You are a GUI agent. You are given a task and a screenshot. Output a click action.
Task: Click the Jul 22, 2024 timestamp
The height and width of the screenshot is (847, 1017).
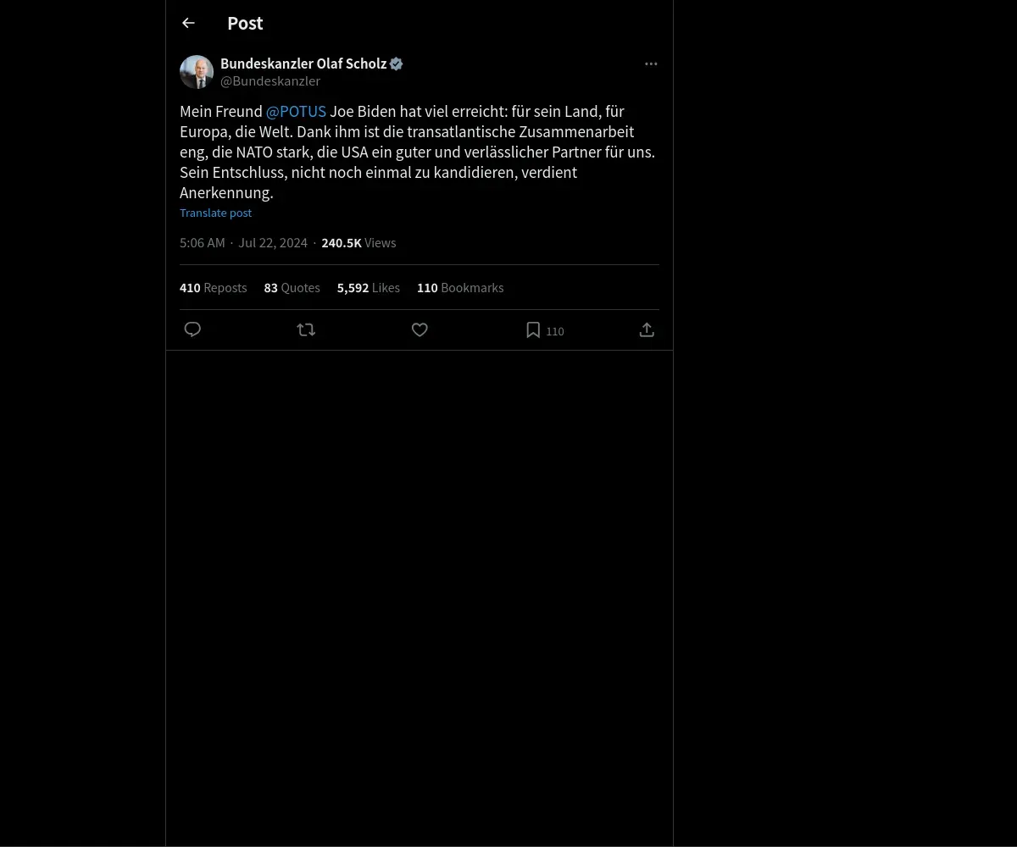pyautogui.click(x=273, y=243)
